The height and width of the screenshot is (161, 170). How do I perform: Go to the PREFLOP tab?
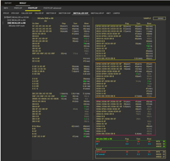tap(18, 8)
